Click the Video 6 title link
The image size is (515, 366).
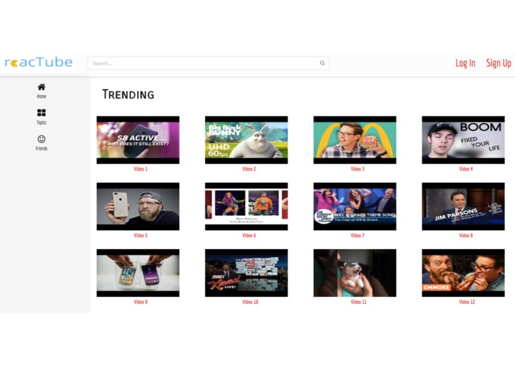[249, 236]
